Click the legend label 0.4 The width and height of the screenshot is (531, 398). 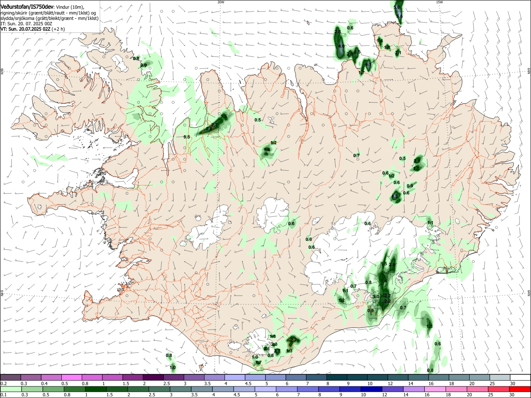pyautogui.click(x=44, y=383)
